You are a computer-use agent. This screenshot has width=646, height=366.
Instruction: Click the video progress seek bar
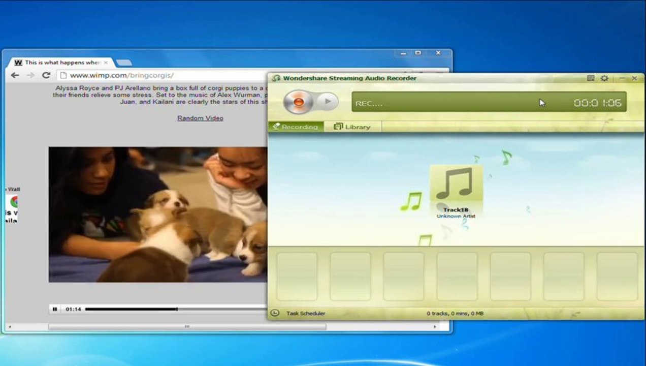(176, 309)
